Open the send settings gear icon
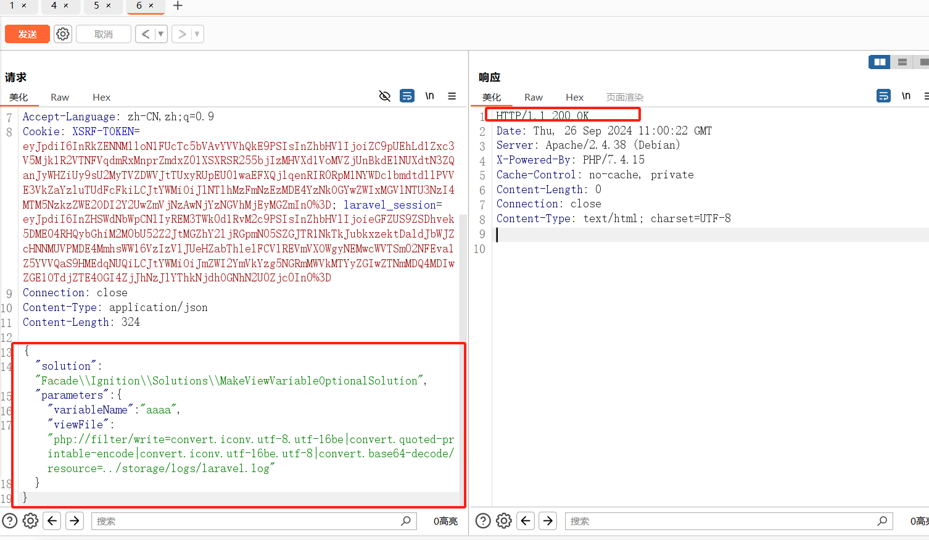This screenshot has height=540, width=929. [x=63, y=34]
